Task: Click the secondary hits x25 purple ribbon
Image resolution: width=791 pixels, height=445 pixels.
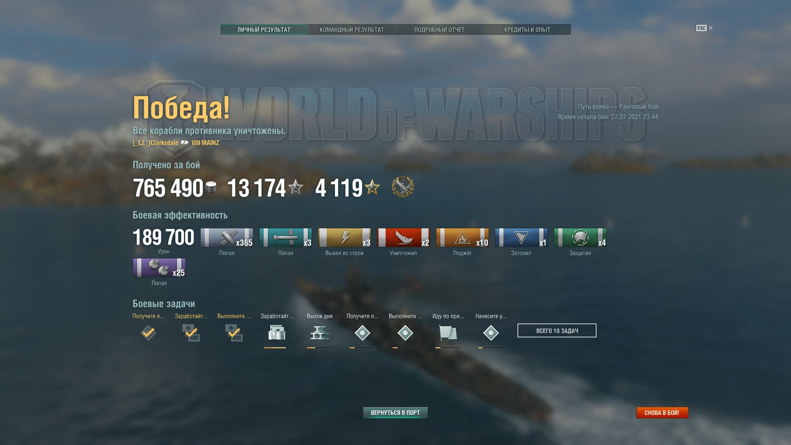Action: click(x=159, y=268)
